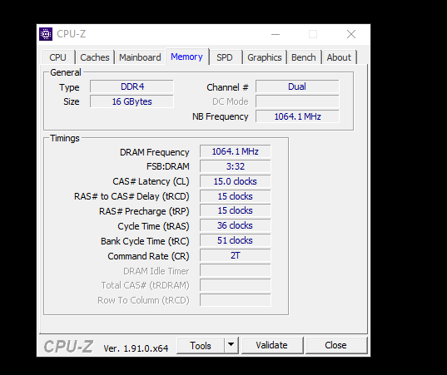Select the 16 GBytes size value
The image size is (447, 375).
[x=132, y=101]
